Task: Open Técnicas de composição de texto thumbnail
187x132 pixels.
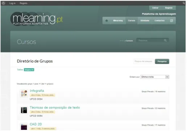Action: click(24, 110)
